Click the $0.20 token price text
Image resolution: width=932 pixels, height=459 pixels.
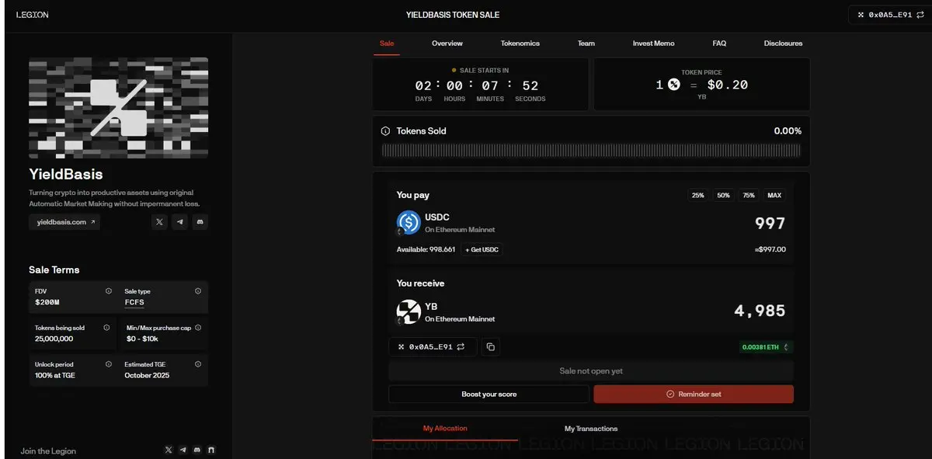728,85
